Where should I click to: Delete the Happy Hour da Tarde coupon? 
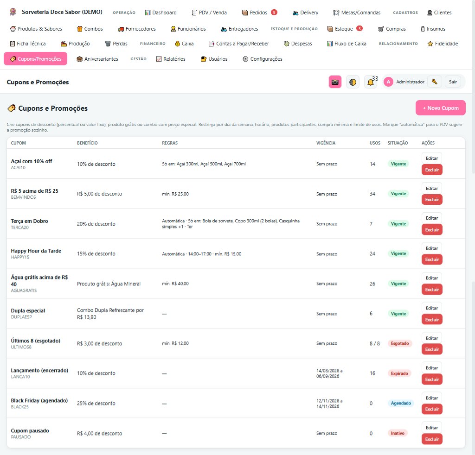(x=432, y=259)
